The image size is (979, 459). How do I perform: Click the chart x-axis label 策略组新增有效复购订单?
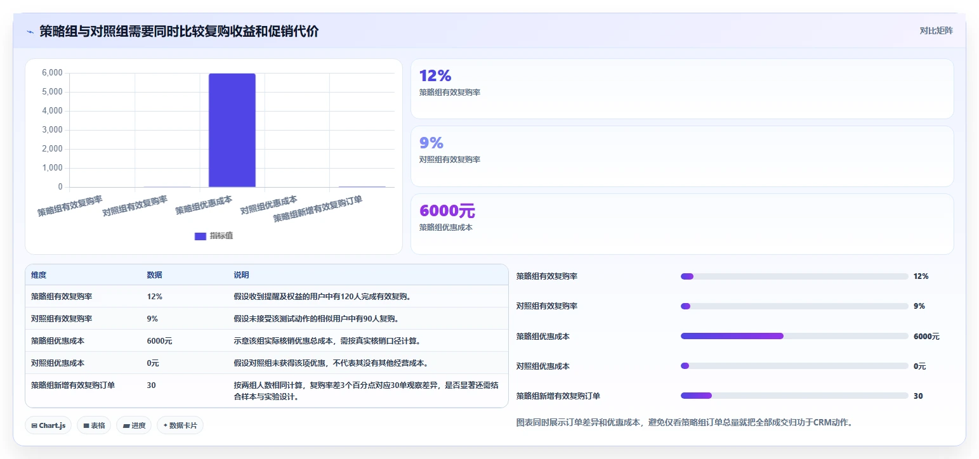pyautogui.click(x=318, y=209)
